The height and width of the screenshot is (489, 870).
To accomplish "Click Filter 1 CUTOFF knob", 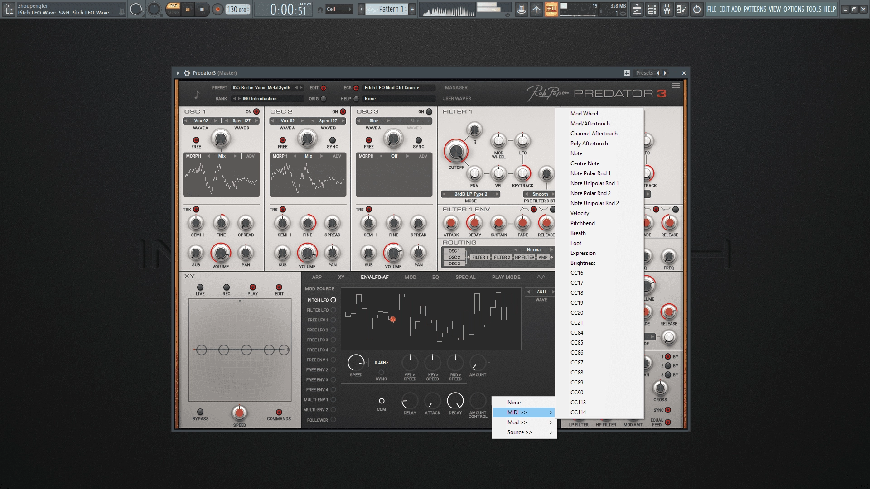I will click(x=456, y=152).
